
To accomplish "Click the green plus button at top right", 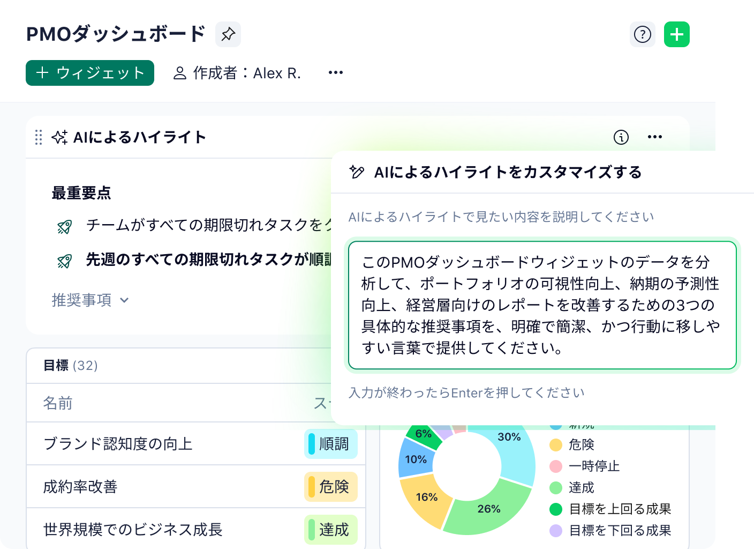I will click(x=676, y=34).
